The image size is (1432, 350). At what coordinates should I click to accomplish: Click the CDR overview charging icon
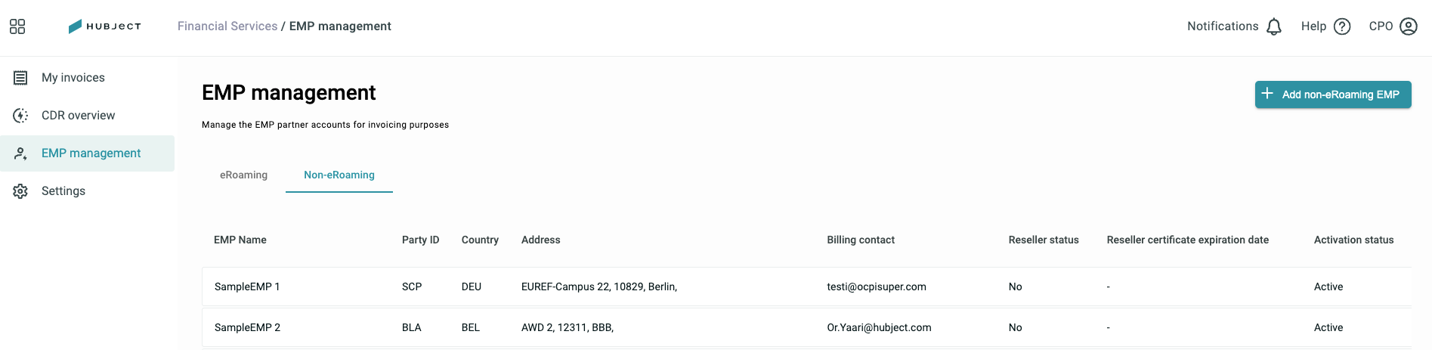(20, 116)
